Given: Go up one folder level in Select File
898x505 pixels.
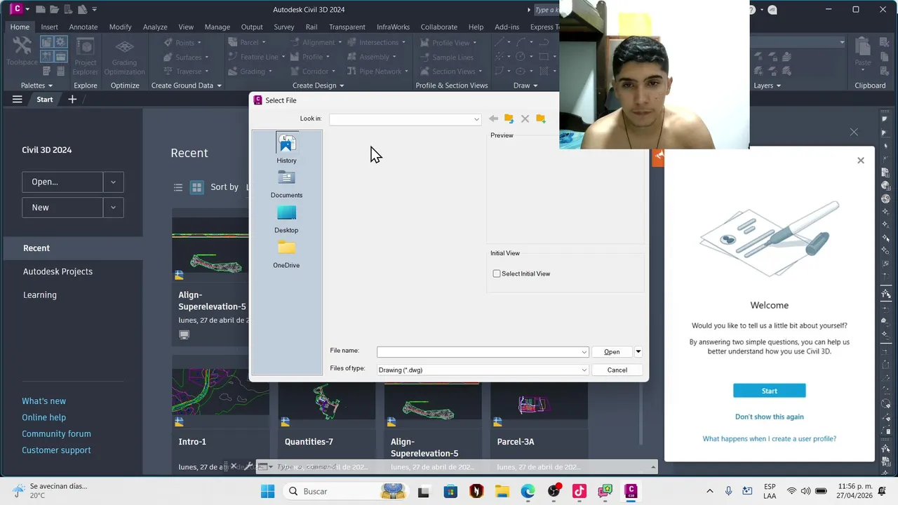Looking at the screenshot, I should pos(509,119).
